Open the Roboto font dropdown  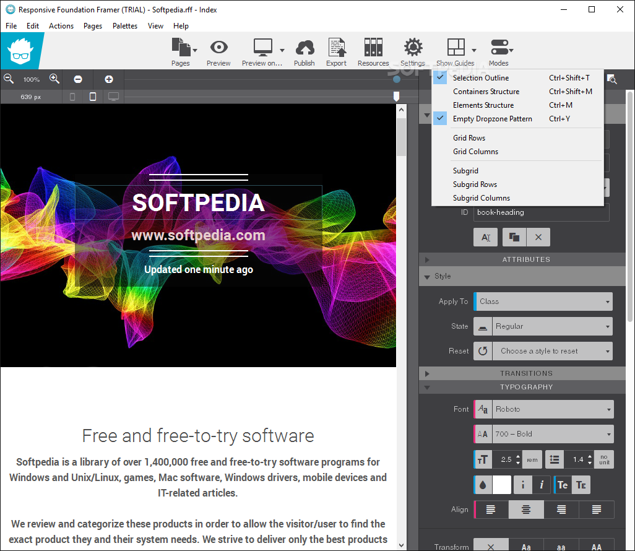553,409
